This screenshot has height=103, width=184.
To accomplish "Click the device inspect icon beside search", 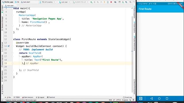I will pyautogui.click(x=126, y=2).
